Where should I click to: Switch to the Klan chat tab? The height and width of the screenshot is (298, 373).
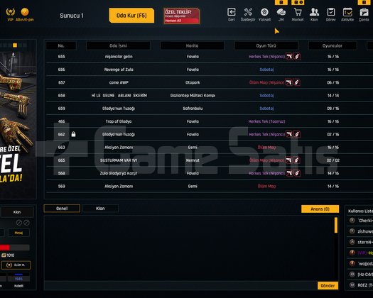tap(100, 209)
